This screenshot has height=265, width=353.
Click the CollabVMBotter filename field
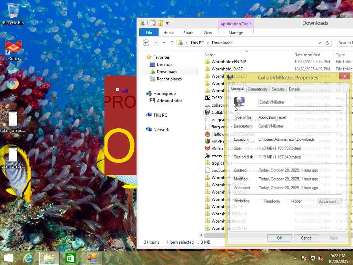(x=300, y=102)
